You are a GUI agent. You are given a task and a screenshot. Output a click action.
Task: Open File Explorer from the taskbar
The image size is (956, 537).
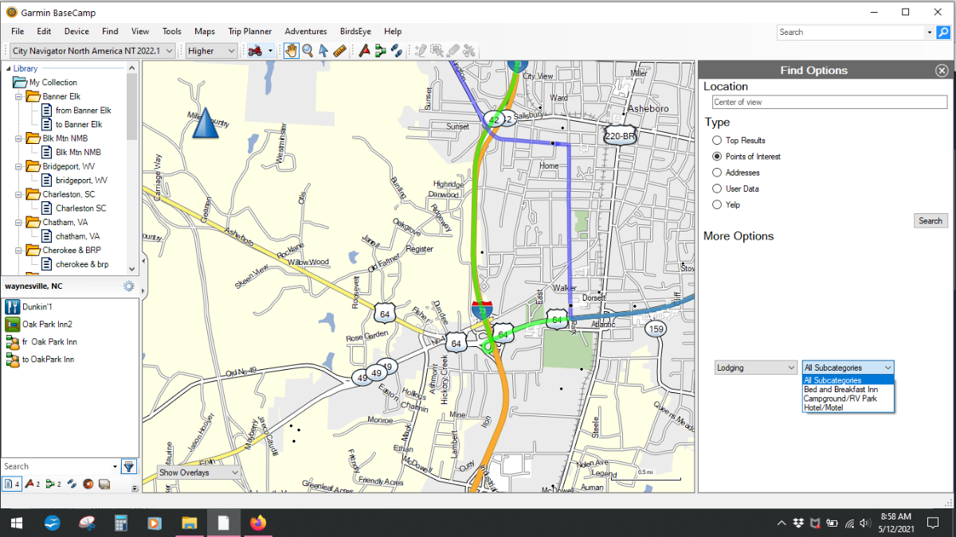click(x=190, y=523)
